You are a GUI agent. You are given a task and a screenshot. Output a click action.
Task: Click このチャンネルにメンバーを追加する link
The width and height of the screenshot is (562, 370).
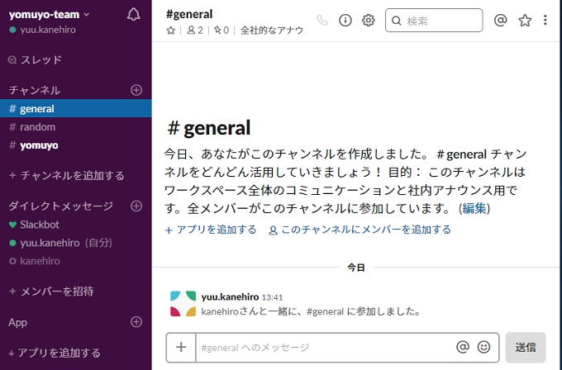click(x=360, y=230)
